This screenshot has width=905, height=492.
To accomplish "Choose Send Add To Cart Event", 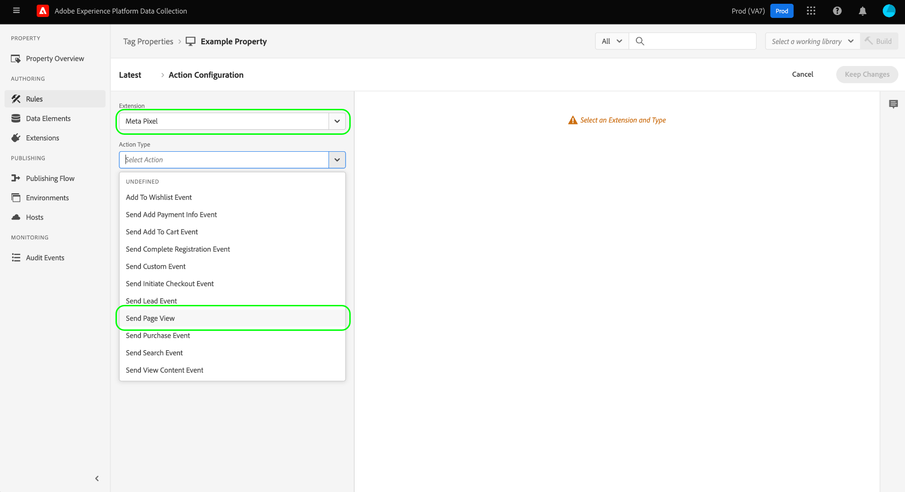I will point(232,232).
